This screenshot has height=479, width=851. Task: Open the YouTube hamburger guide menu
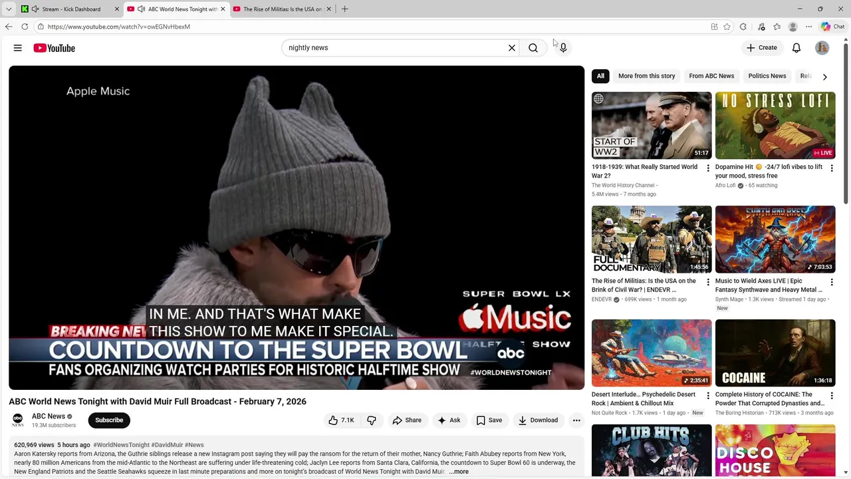coord(18,48)
